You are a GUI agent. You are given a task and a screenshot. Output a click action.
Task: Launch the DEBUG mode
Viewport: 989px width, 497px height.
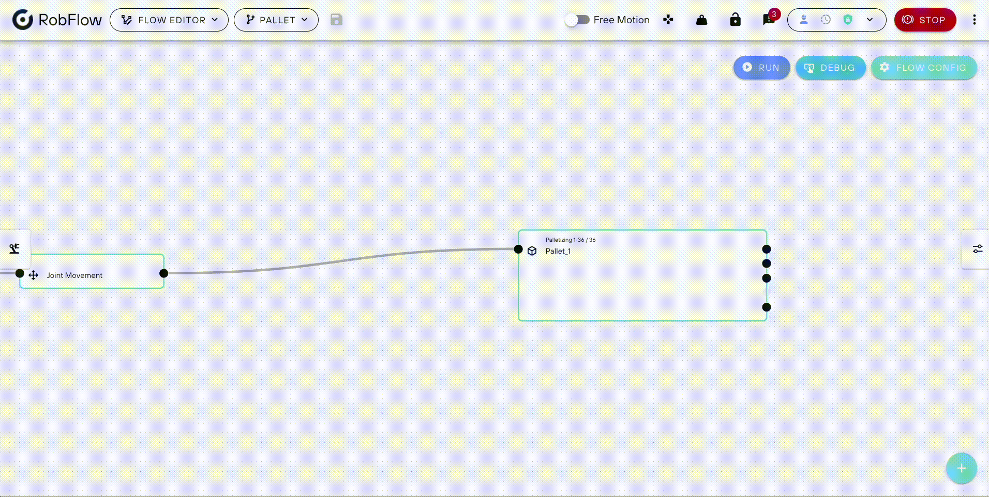830,68
